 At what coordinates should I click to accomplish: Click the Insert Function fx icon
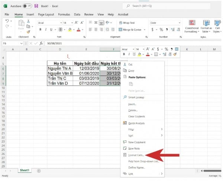[41, 43]
